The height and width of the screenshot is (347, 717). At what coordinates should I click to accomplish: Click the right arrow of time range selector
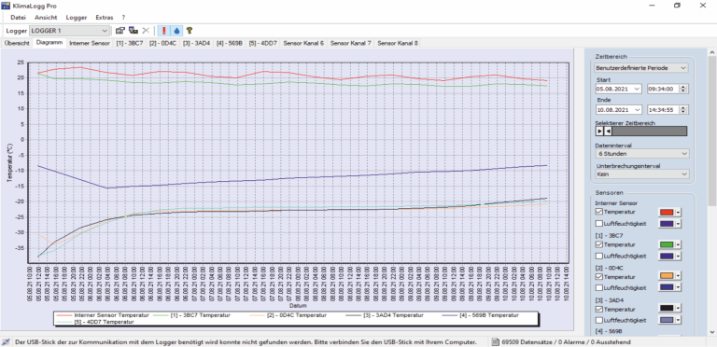coord(599,132)
